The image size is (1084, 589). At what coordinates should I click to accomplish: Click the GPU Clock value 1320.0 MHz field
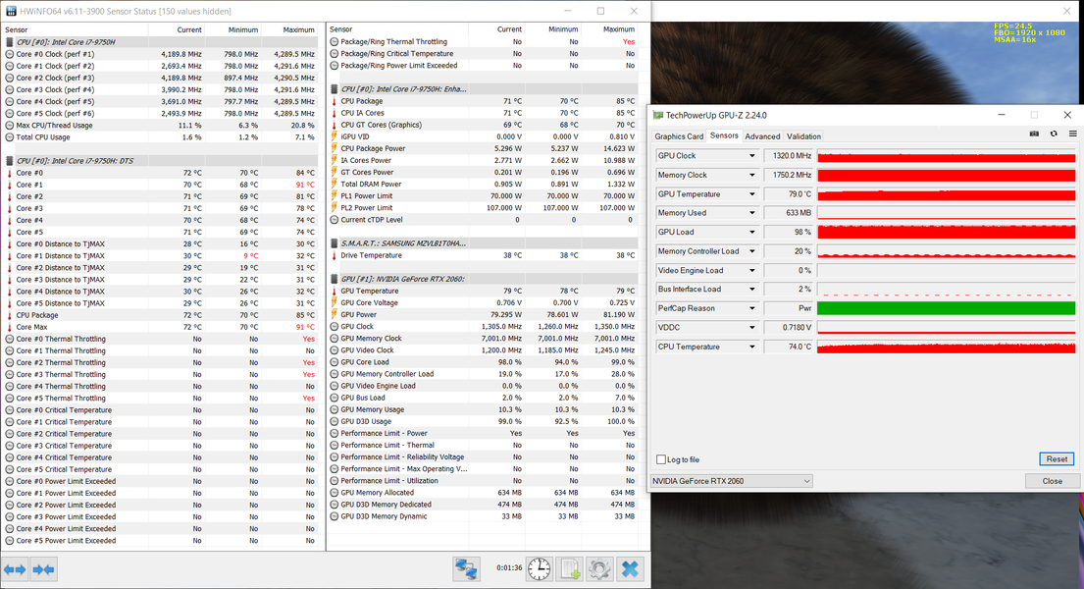tap(789, 156)
